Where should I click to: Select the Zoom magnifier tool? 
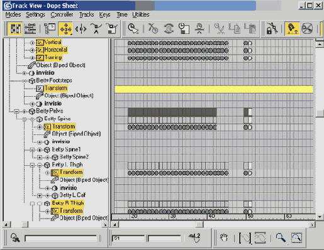pos(281,238)
